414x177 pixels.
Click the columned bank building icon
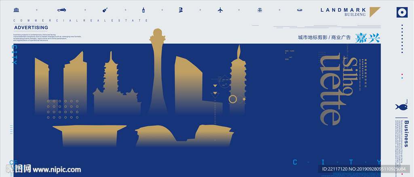pos(16,10)
